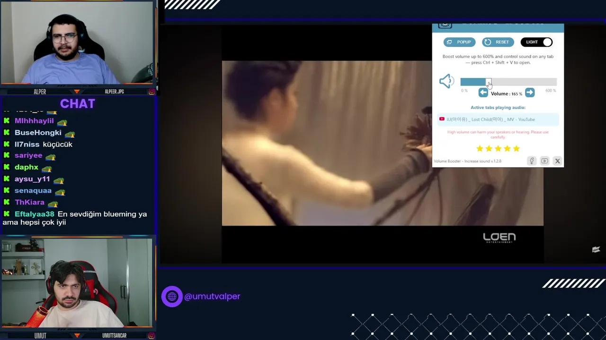The height and width of the screenshot is (340, 606).
Task: Click chat username daphx
Action: pos(27,167)
